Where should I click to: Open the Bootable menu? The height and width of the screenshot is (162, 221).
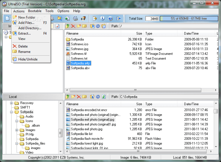[35, 11]
